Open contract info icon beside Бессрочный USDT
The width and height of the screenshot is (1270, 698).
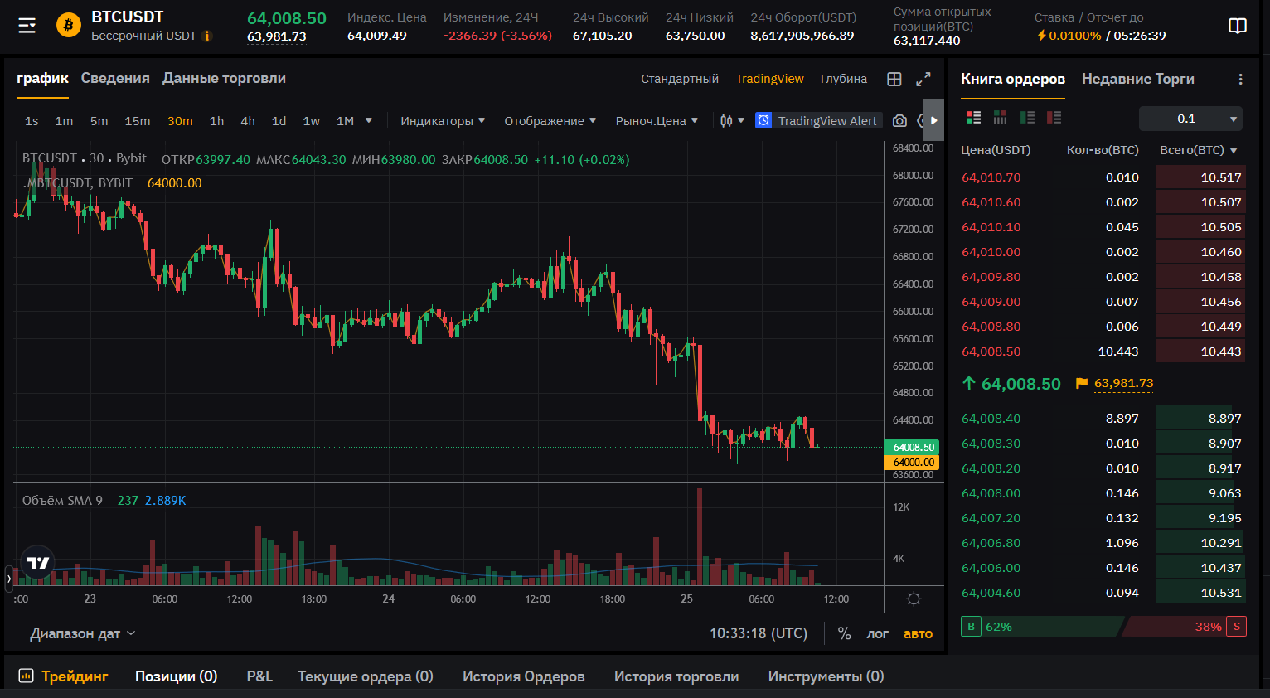(207, 36)
